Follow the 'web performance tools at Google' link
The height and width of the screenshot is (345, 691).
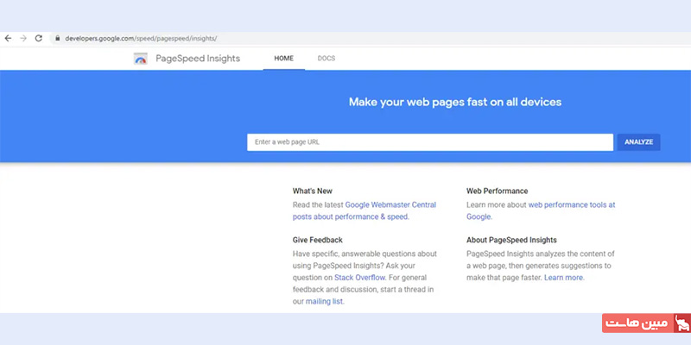click(x=572, y=205)
